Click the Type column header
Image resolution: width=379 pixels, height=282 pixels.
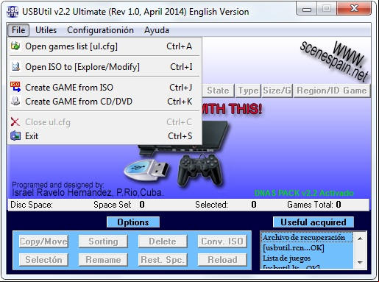coord(248,91)
